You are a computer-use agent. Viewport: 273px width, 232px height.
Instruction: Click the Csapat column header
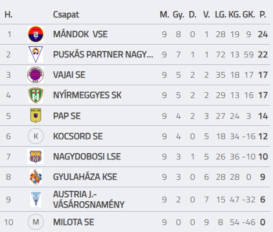tap(66, 14)
